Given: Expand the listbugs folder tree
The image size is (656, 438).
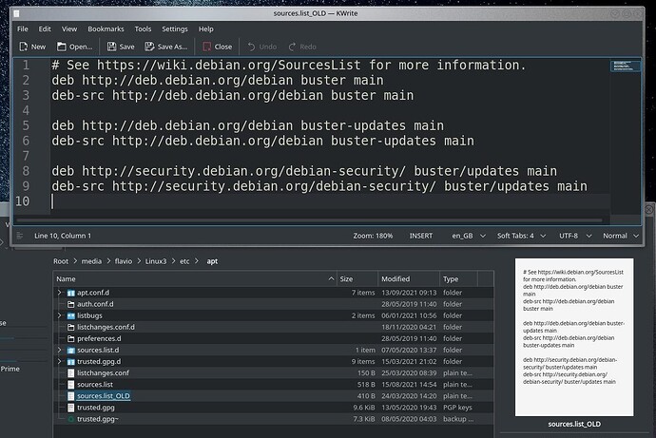Looking at the screenshot, I should [60, 315].
